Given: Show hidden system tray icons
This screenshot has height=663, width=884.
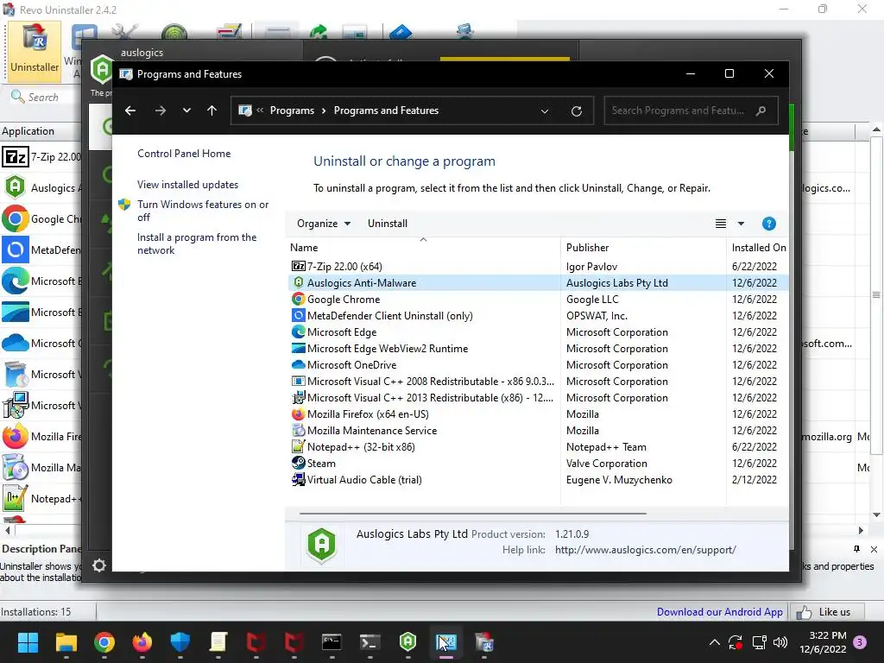Looking at the screenshot, I should tap(714, 642).
